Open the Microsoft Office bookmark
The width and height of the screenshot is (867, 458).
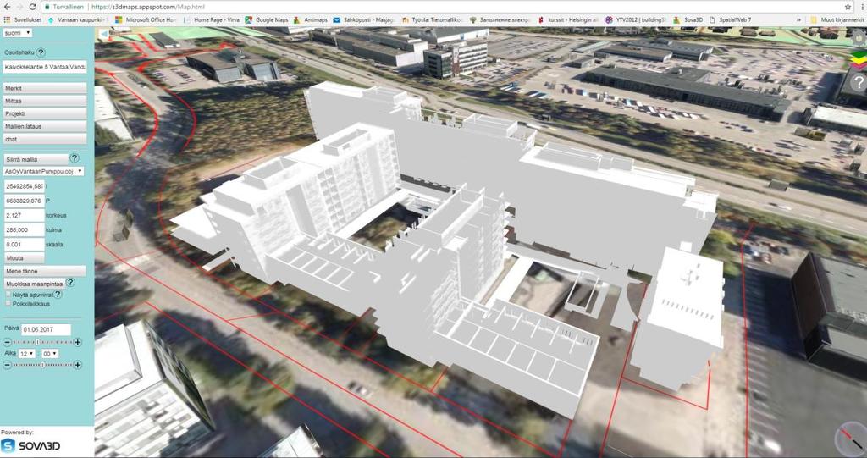[146, 20]
